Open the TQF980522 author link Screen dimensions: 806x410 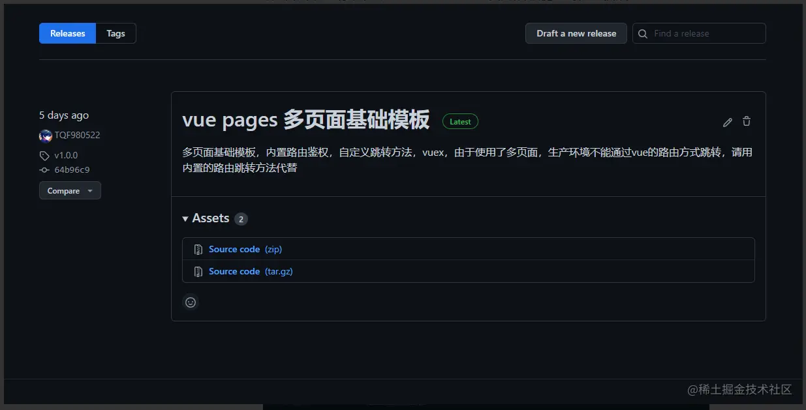[77, 136]
